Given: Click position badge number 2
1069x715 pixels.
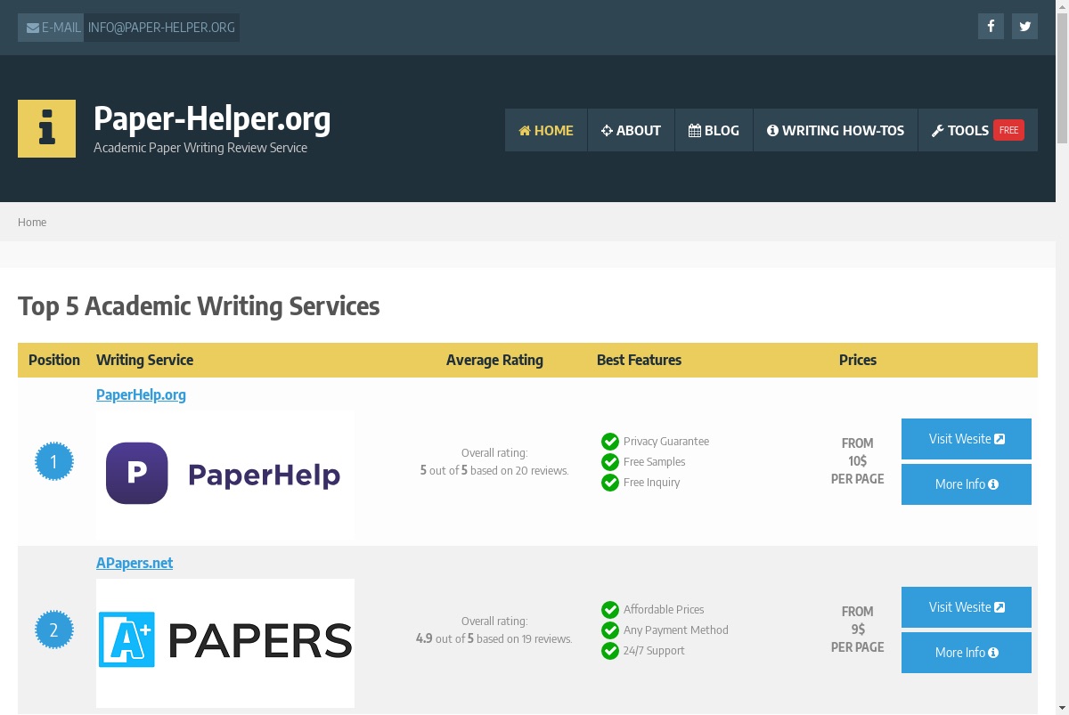Looking at the screenshot, I should pos(53,630).
